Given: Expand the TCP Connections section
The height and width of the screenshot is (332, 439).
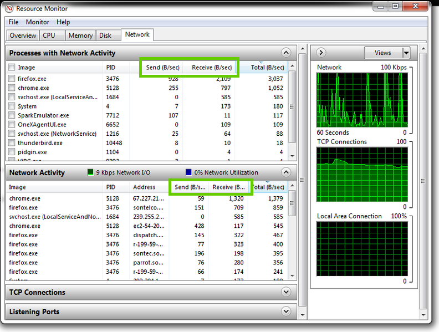Looking at the screenshot, I should (286, 292).
